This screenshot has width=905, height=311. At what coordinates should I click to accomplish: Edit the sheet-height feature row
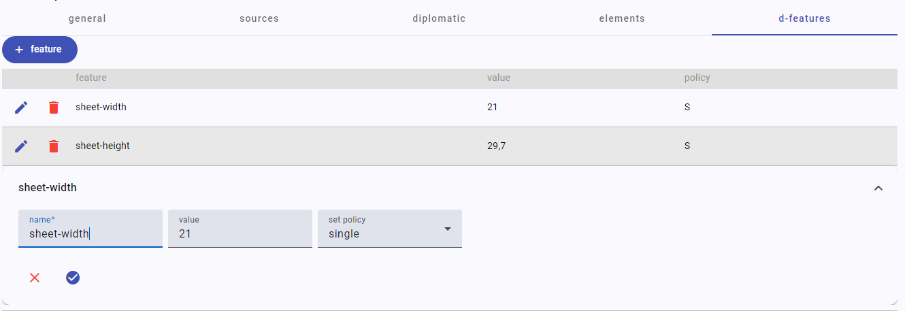pyautogui.click(x=21, y=146)
